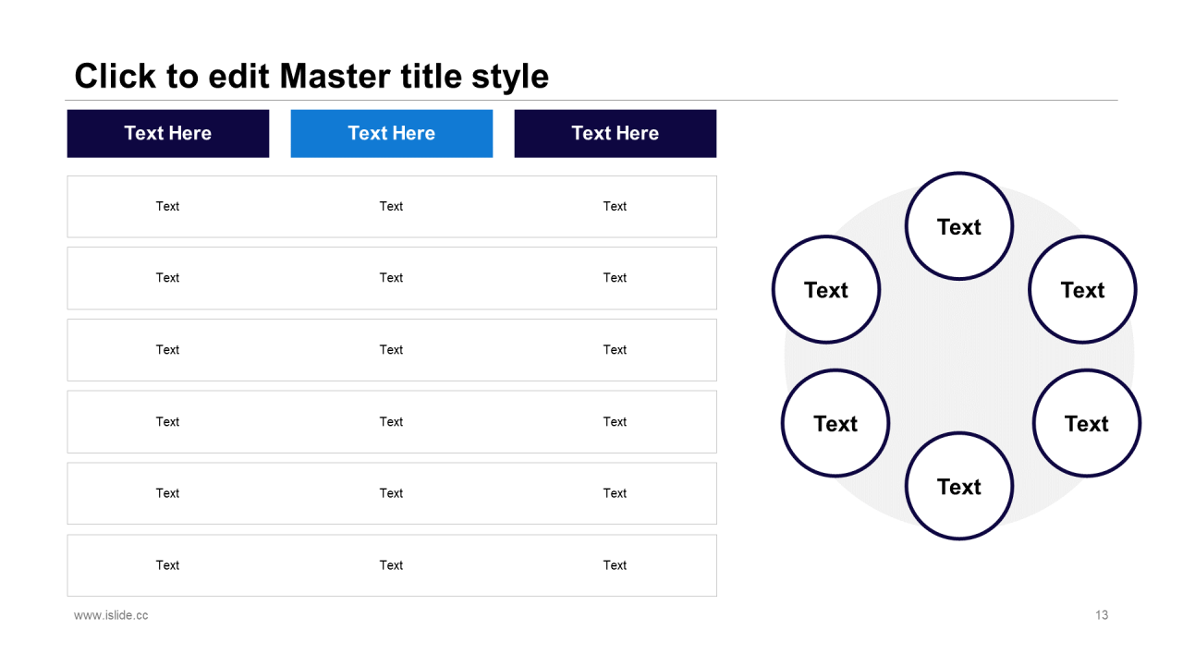Select the third 'Text Here' header, right of blue
Screen dimensions: 1183x665
point(616,133)
